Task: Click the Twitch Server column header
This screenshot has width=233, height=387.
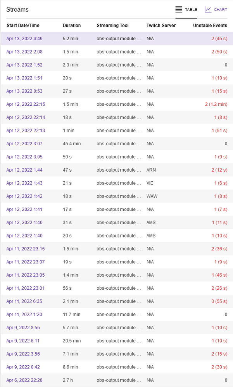Action: [161, 26]
